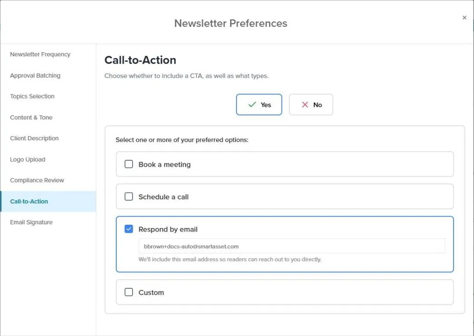Image resolution: width=474 pixels, height=336 pixels.
Task: Click the email helper text below field
Action: pos(230,259)
